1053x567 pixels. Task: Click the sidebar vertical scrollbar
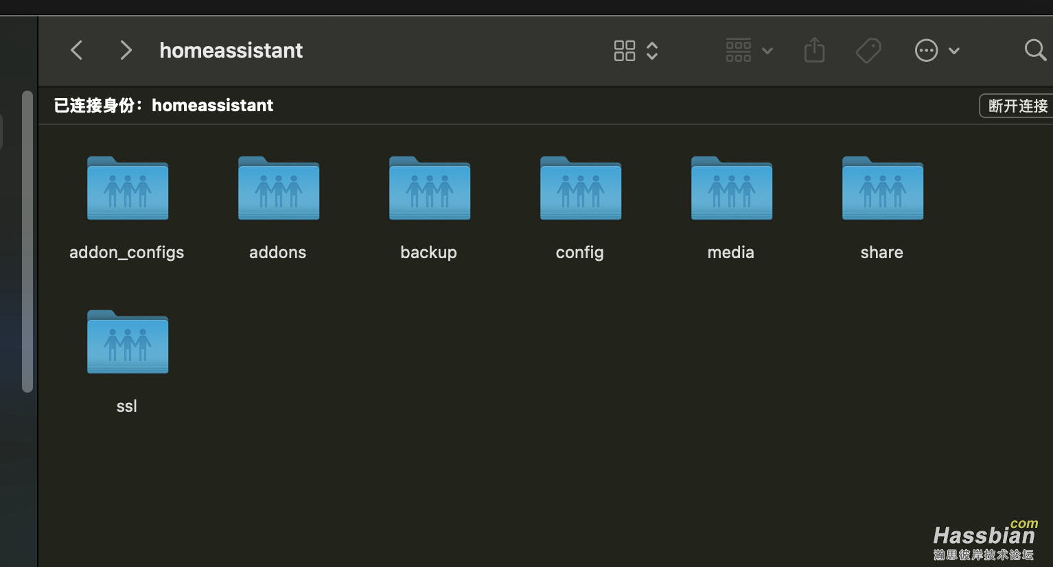point(27,242)
